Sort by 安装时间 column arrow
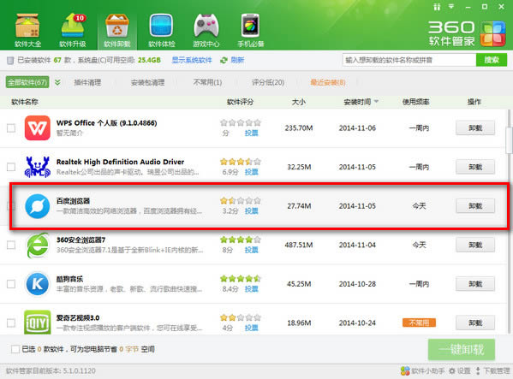513x379 pixels. pos(376,102)
